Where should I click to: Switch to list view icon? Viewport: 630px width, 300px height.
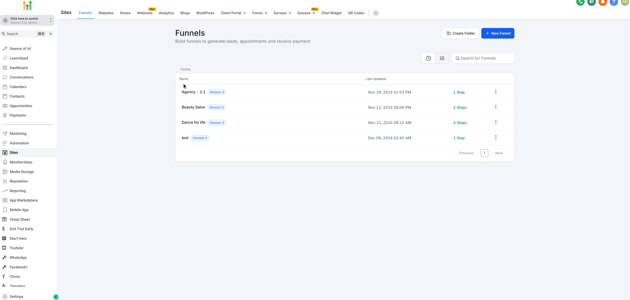coord(442,58)
